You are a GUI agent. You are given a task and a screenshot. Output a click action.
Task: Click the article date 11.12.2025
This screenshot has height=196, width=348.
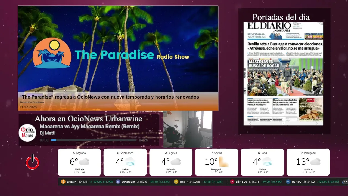coord(28,107)
